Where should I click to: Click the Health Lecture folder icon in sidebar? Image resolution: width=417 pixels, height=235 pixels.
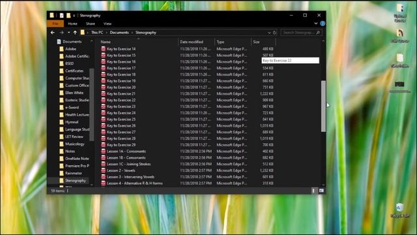61,115
